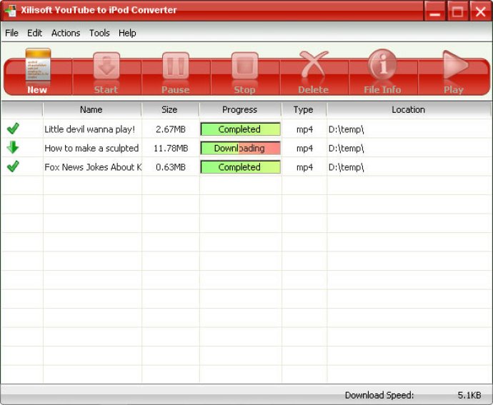Click the 11.78MB size cell
This screenshot has height=405, width=493.
pyautogui.click(x=171, y=148)
